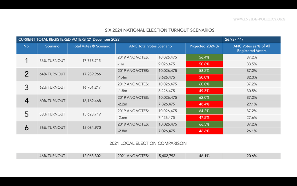
Task: Click the Six 2024 National Election Turnout Scenarios title
Action: (x=160, y=30)
